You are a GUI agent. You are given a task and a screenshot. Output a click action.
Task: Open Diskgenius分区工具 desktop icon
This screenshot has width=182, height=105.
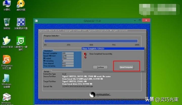[x=7, y=62]
